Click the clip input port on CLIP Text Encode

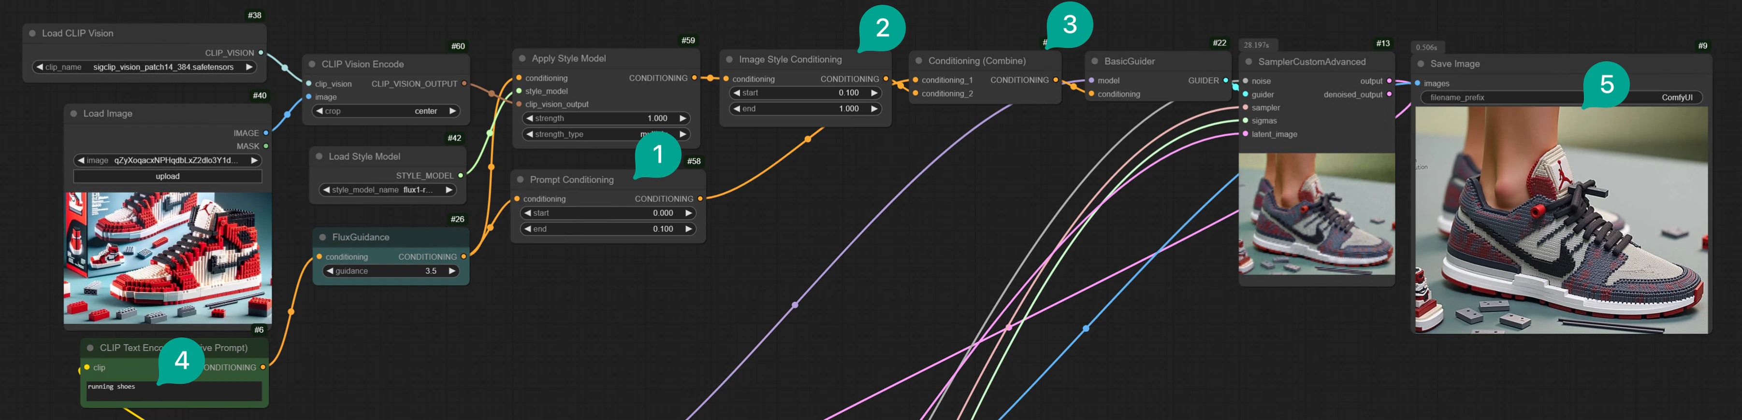coord(87,367)
